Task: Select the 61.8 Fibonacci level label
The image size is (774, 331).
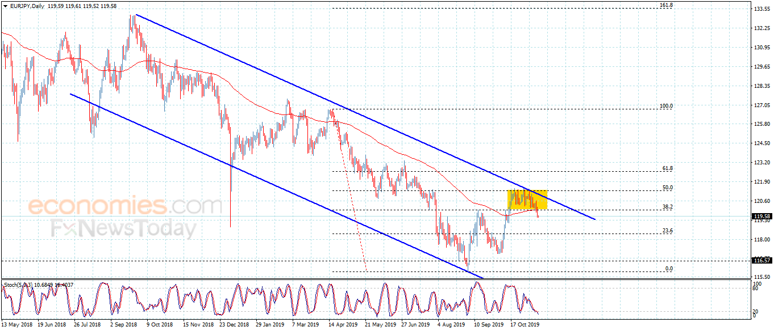Action: tap(668, 168)
